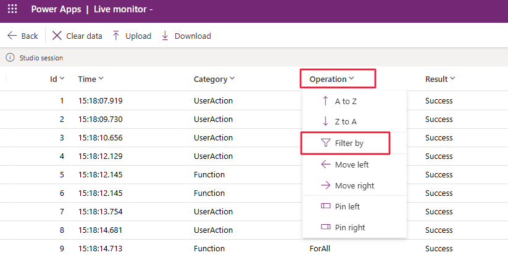Choose Filter by in the menu
The image size is (508, 255).
coord(354,143)
